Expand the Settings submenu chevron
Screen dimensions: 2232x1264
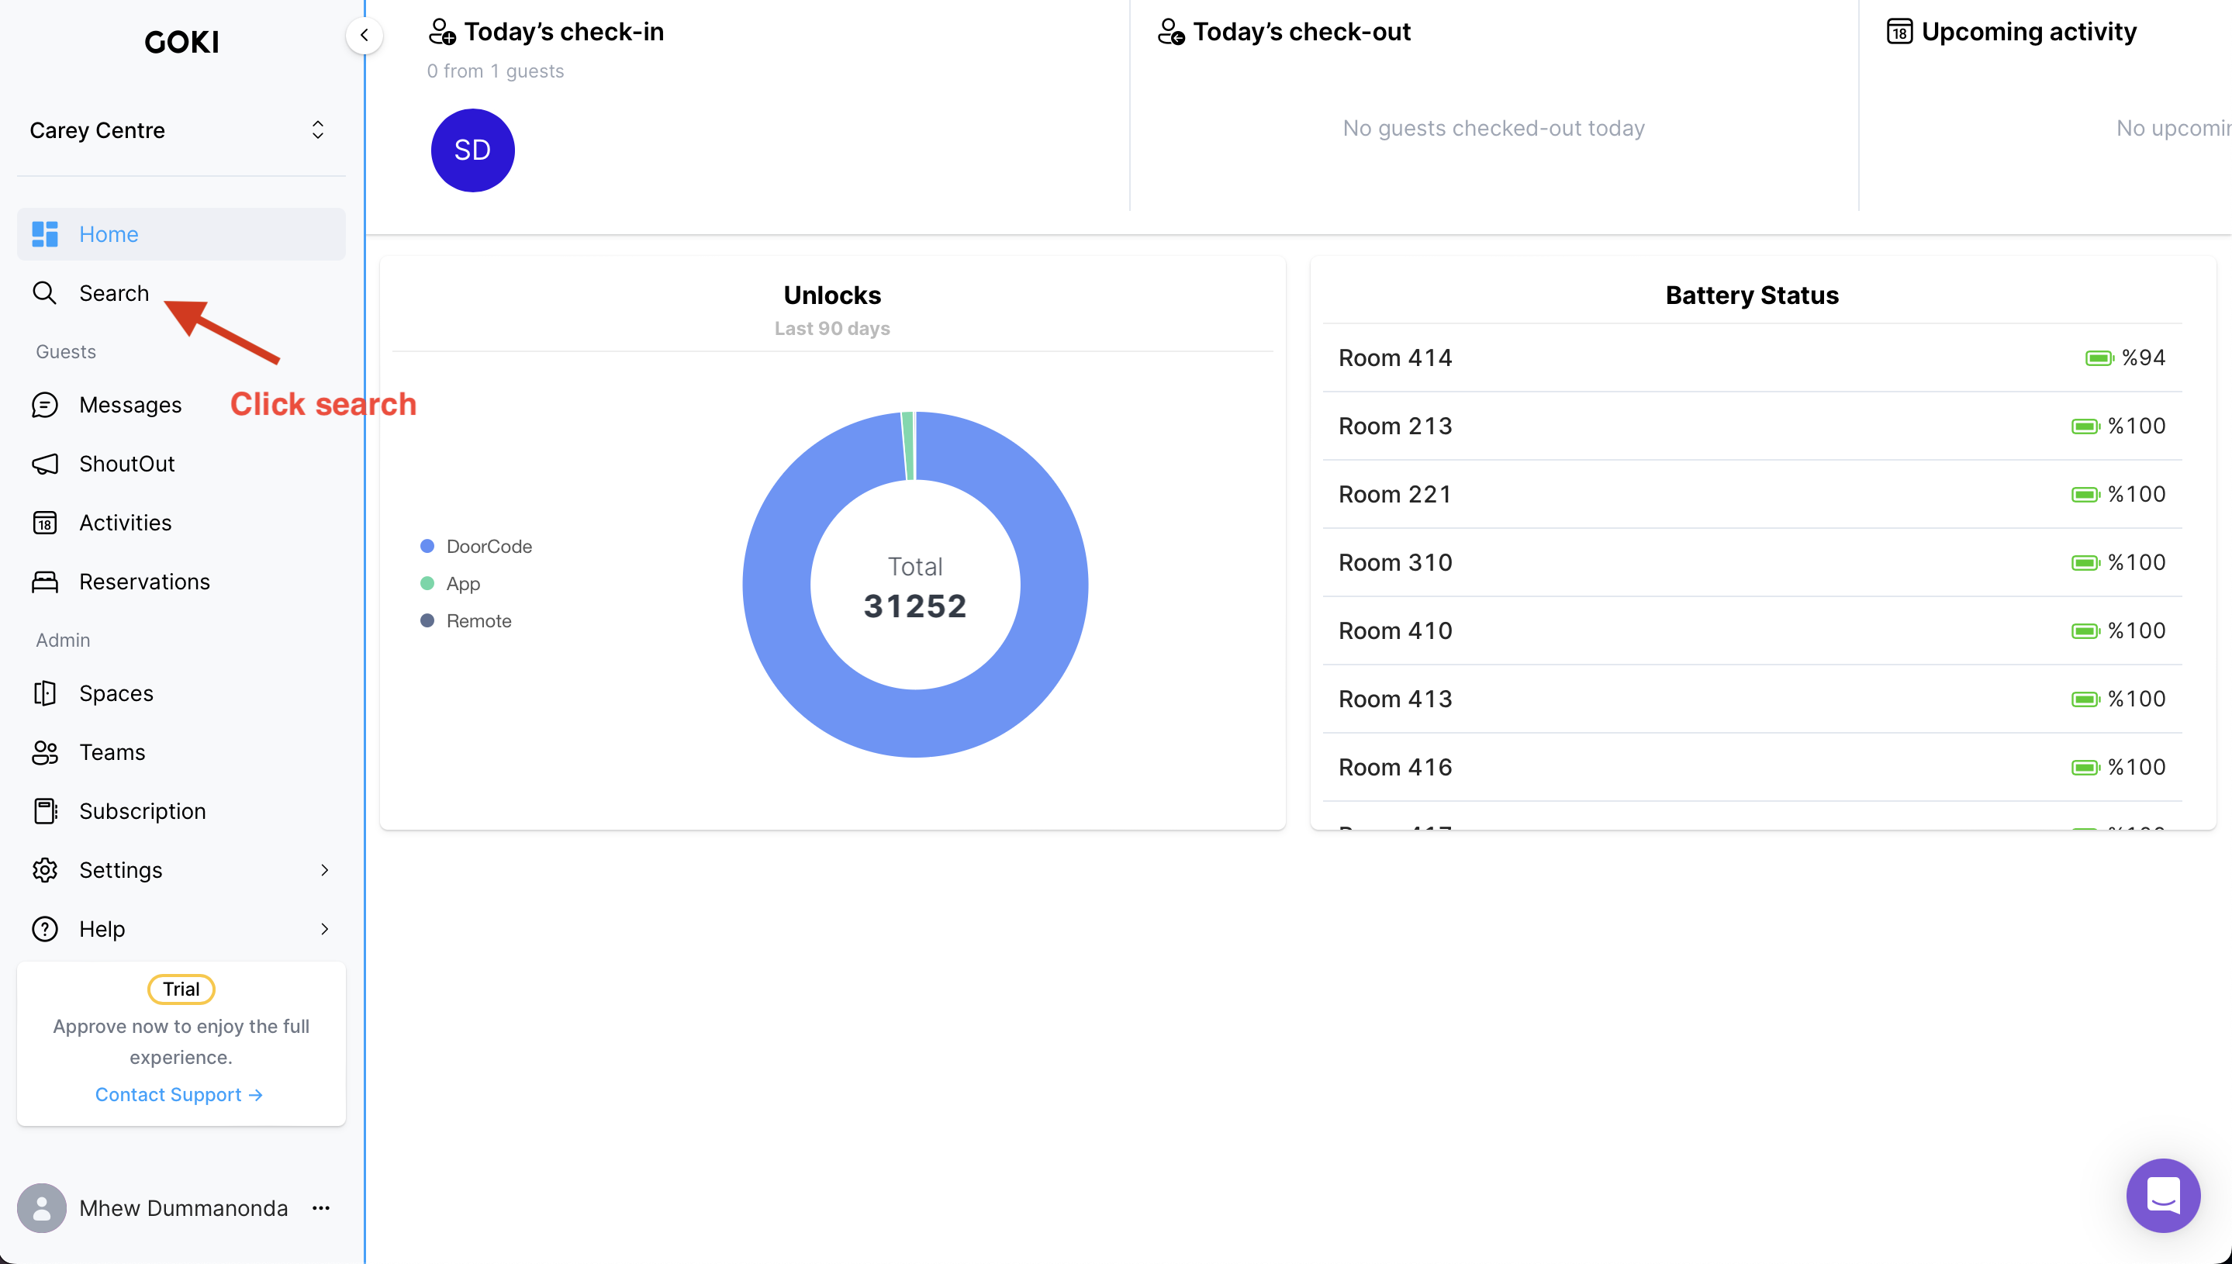325,870
